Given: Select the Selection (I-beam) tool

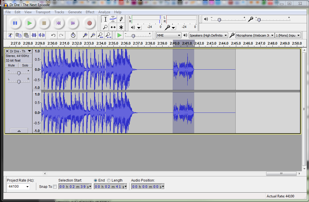Looking at the screenshot, I should [x=105, y=19].
